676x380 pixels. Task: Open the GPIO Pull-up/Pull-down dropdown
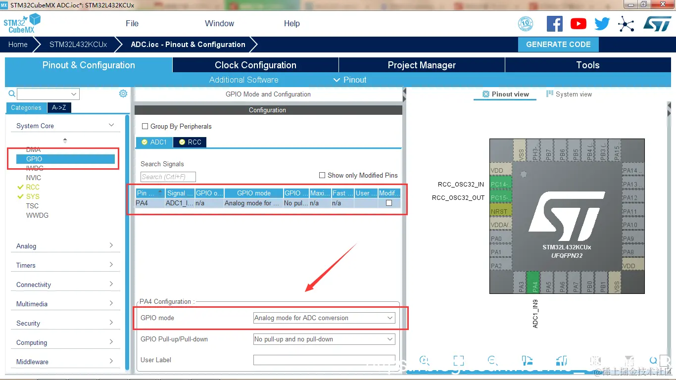click(324, 339)
